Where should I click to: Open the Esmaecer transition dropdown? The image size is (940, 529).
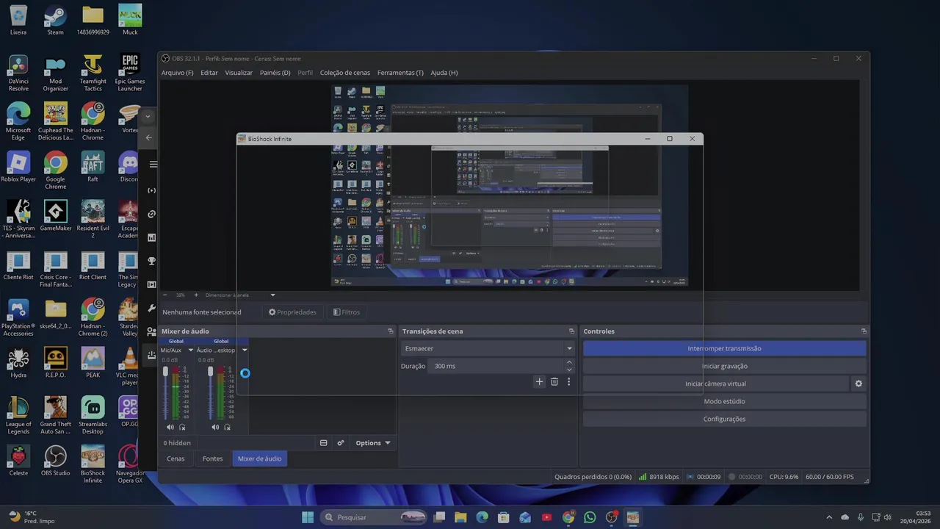coord(488,348)
